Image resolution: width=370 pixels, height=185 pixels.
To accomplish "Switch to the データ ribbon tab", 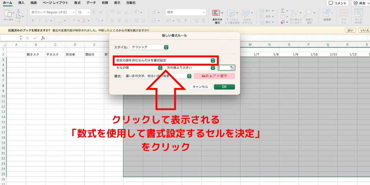I will [91, 3].
